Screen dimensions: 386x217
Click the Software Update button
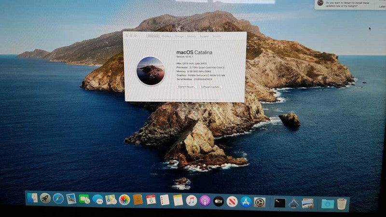tap(211, 87)
